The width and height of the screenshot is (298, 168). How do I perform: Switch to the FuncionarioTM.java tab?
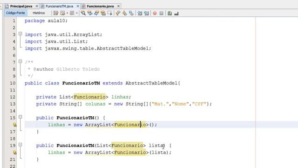pos(59,6)
